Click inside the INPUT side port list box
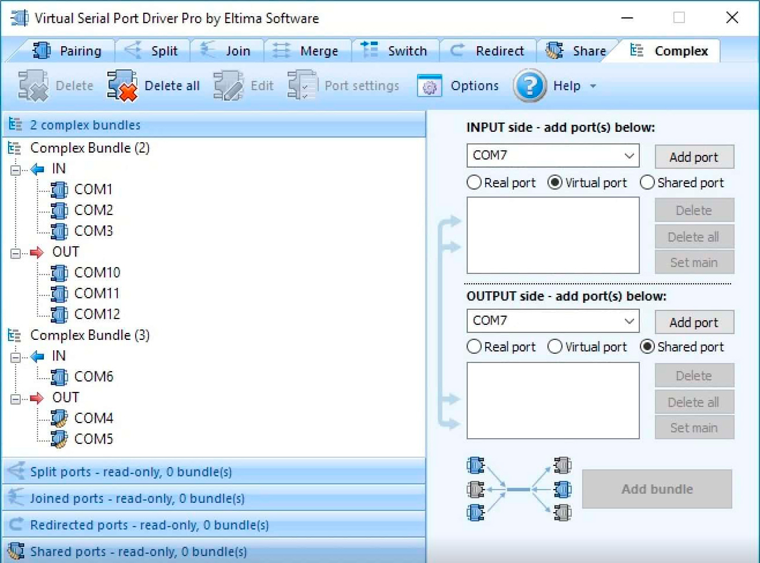The height and width of the screenshot is (563, 760). click(553, 235)
